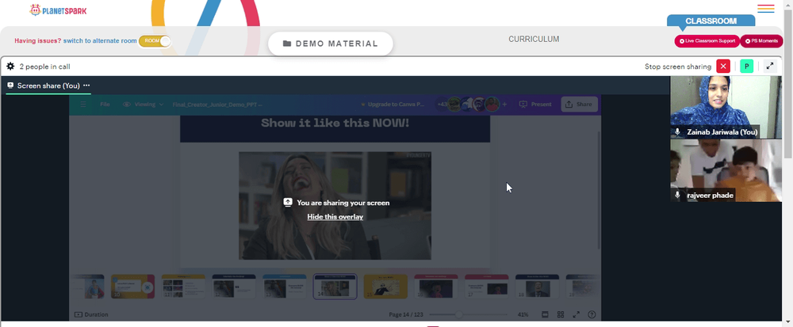
Task: Click switch to alternate room link
Action: point(100,41)
